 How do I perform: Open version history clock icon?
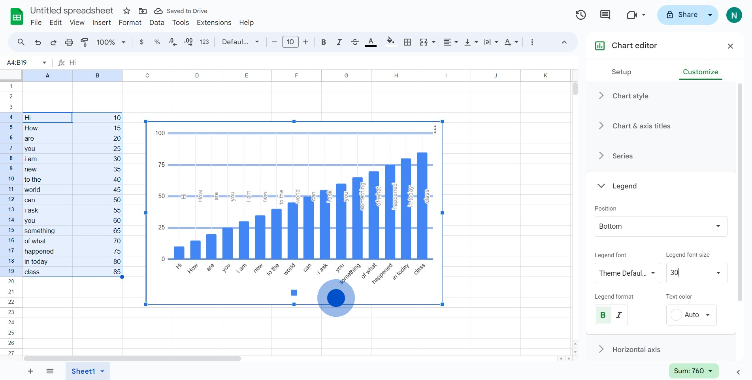click(580, 15)
